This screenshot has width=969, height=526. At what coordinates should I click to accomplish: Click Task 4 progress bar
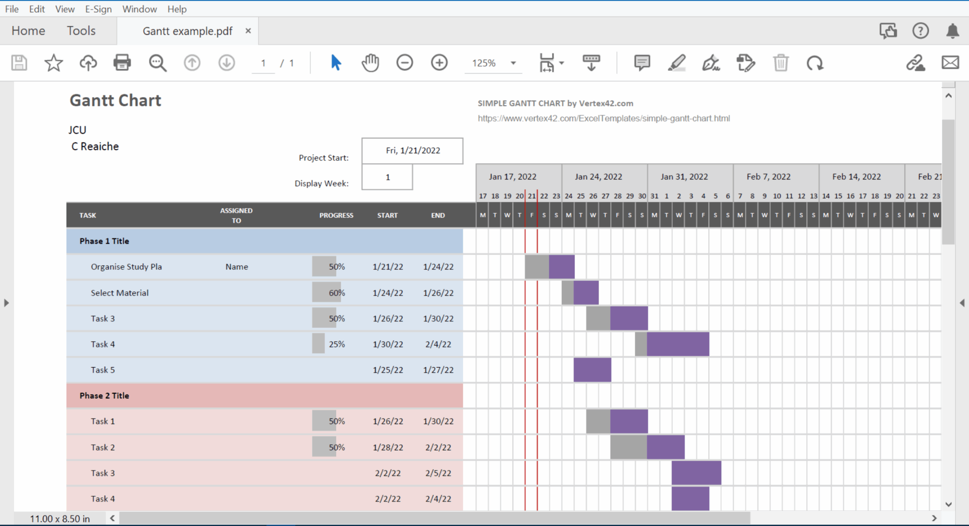[x=318, y=344]
